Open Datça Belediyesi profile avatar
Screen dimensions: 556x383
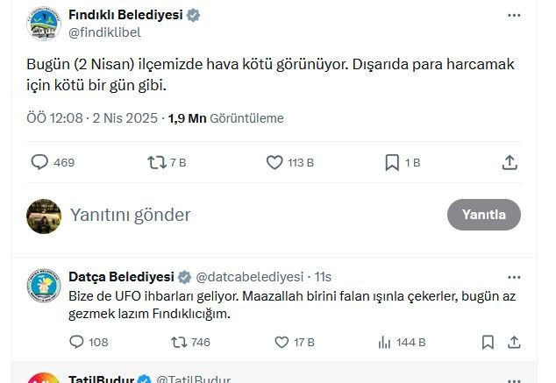44,286
